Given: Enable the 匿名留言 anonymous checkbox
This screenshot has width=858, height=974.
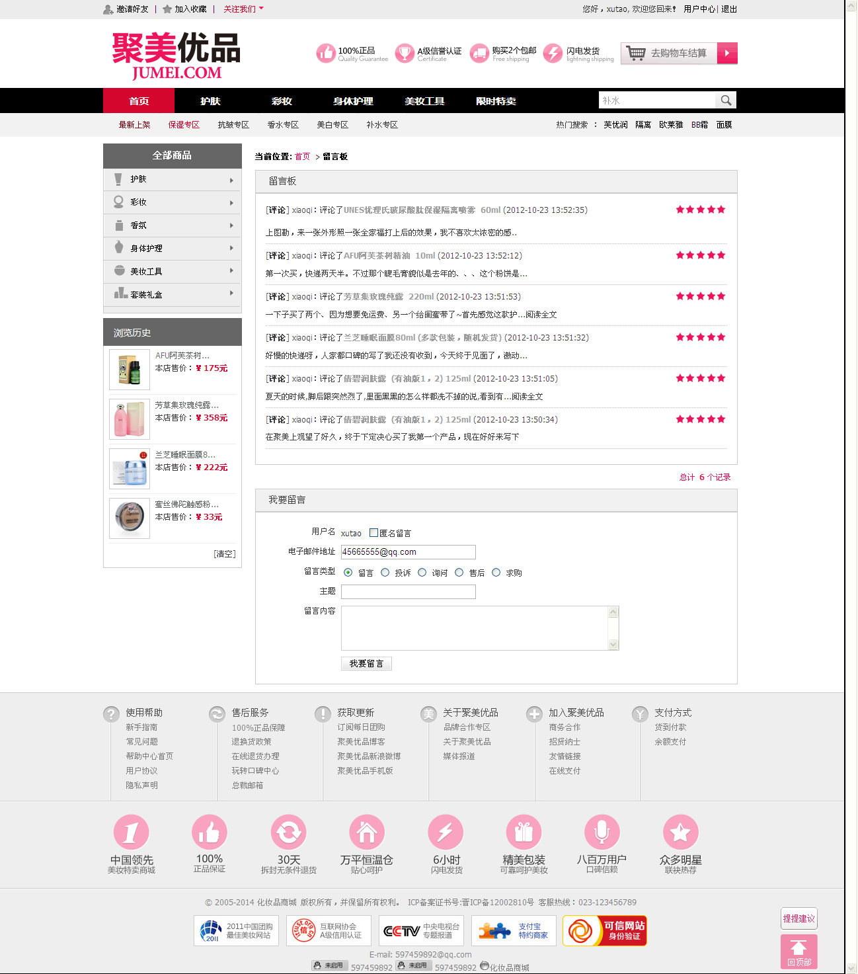Looking at the screenshot, I should pyautogui.click(x=373, y=533).
